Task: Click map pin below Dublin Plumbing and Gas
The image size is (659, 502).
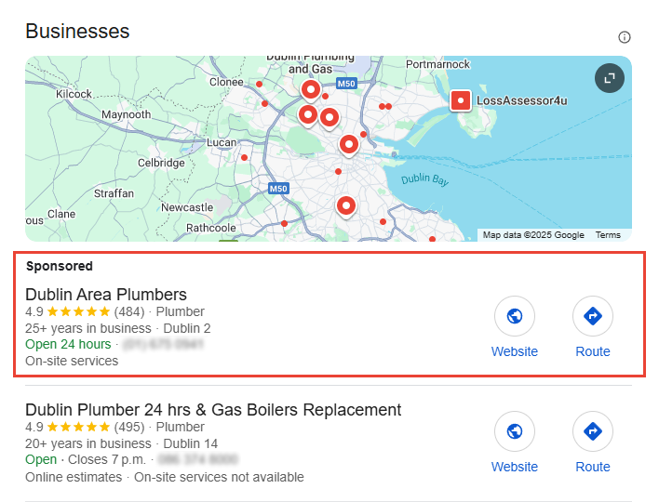Action: (312, 90)
